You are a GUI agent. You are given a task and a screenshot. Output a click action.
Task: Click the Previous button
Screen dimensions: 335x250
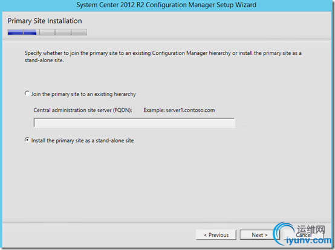pyautogui.click(x=216, y=235)
